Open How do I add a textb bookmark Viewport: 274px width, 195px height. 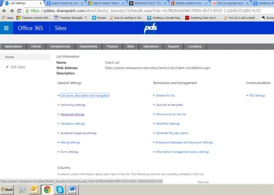tap(240, 18)
